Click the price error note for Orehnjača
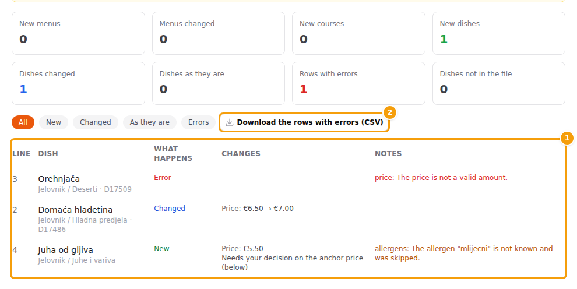The width and height of the screenshot is (577, 289). coord(441,178)
